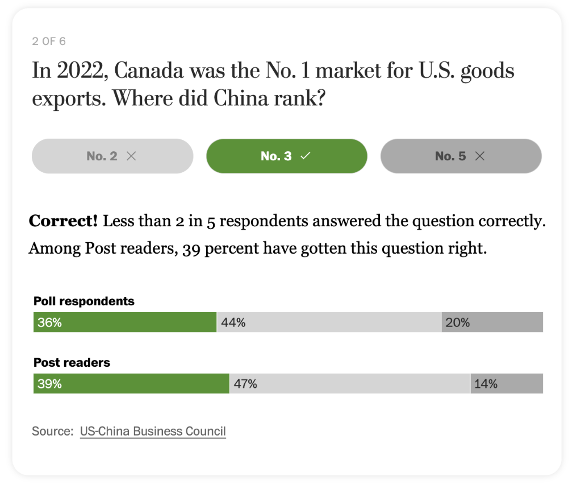Image resolution: width=581 pixels, height=489 pixels.
Task: Select the No. 2 answer button
Action: 112,156
